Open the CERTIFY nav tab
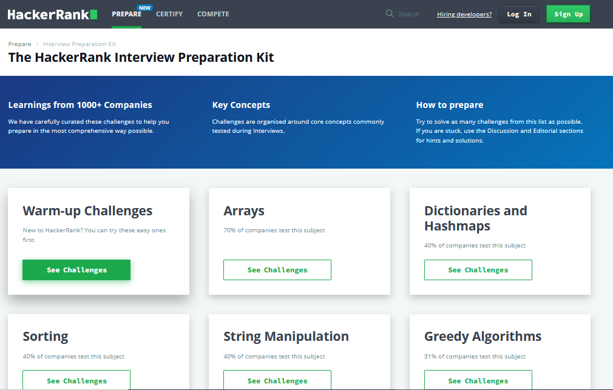This screenshot has width=613, height=390. 169,14
